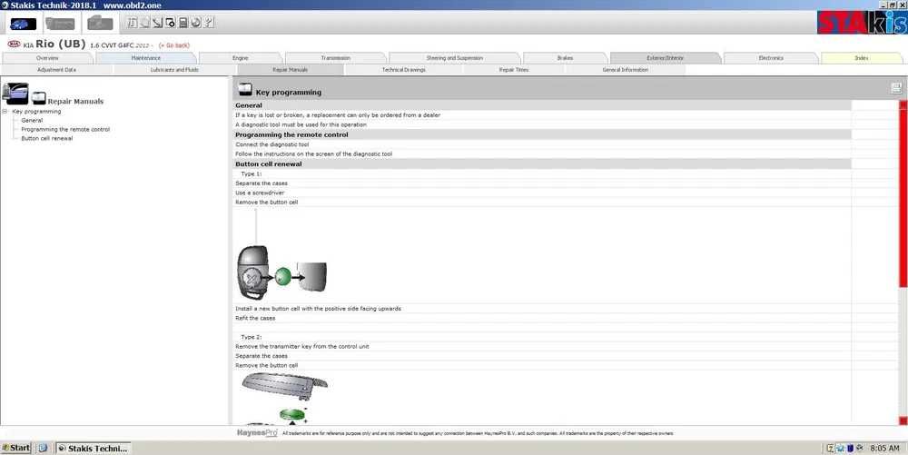This screenshot has width=908, height=455.
Task: Click the General section heading
Action: (x=249, y=105)
